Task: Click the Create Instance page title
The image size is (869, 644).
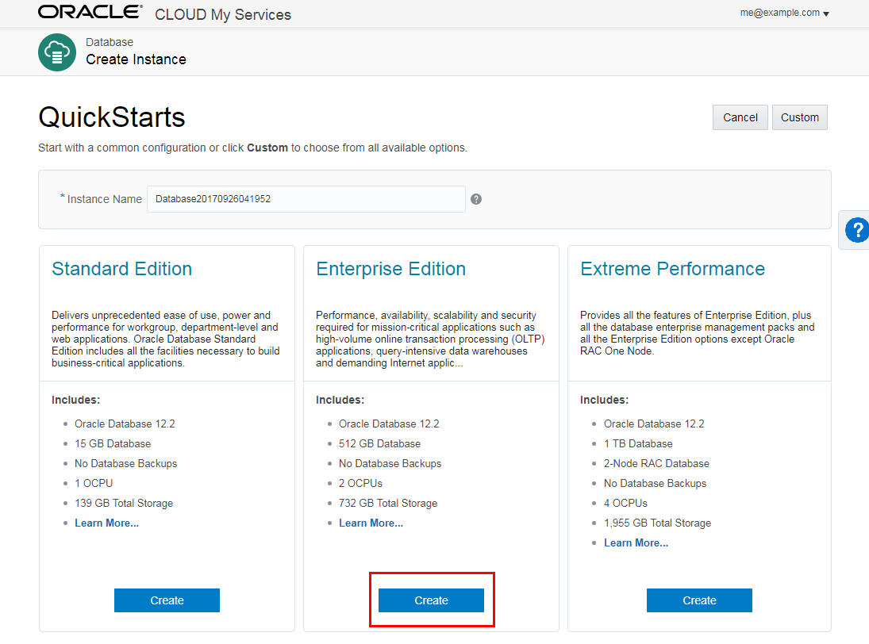Action: point(136,59)
